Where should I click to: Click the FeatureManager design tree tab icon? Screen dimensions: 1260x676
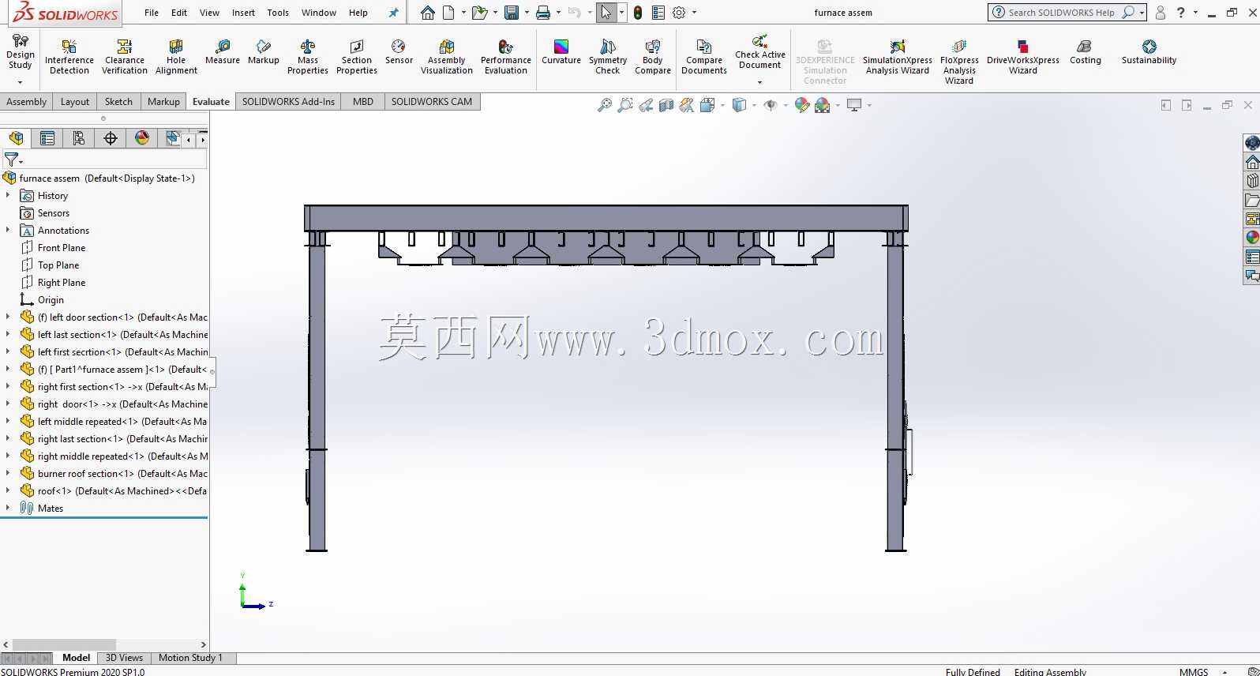tap(16, 138)
